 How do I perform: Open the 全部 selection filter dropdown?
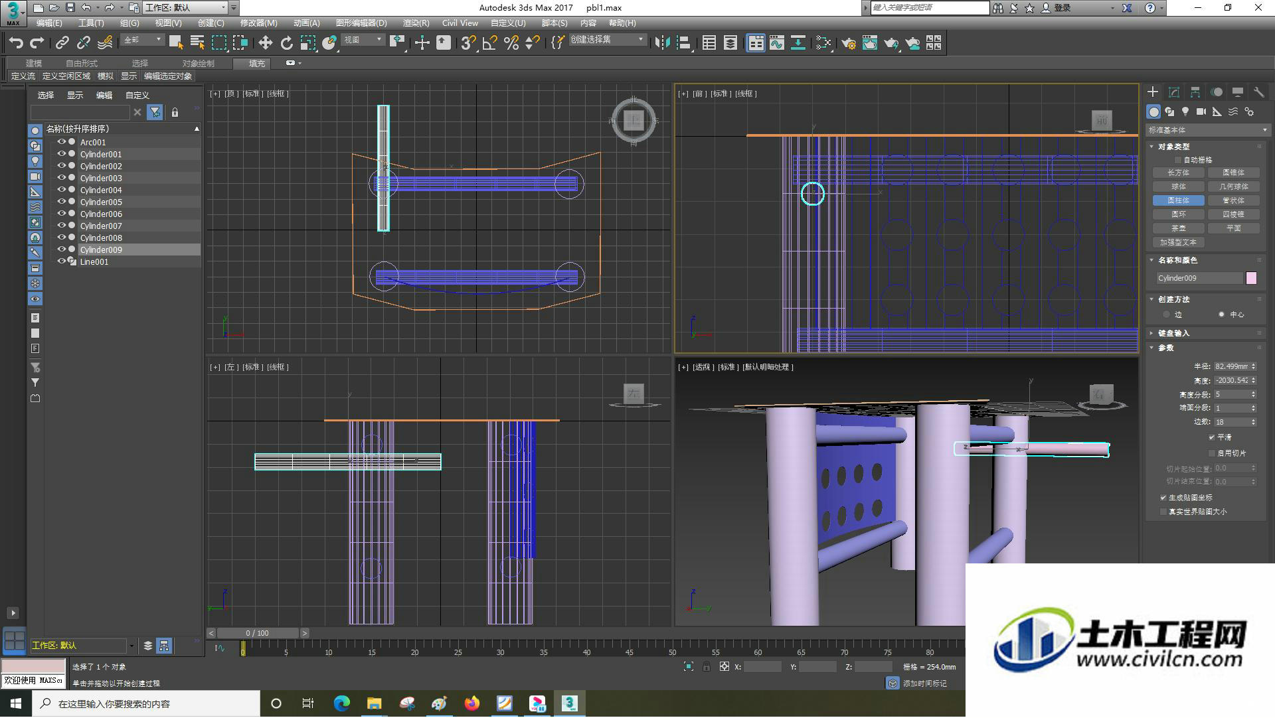(x=142, y=40)
